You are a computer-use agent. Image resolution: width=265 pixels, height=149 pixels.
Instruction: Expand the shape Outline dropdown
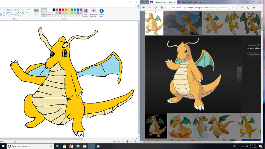tap(27, 10)
